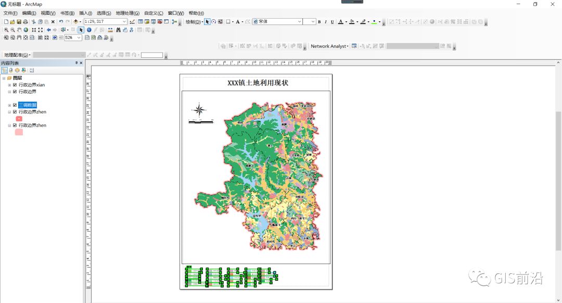Click the Bold formatting button
The width and height of the screenshot is (562, 303).
pos(318,22)
